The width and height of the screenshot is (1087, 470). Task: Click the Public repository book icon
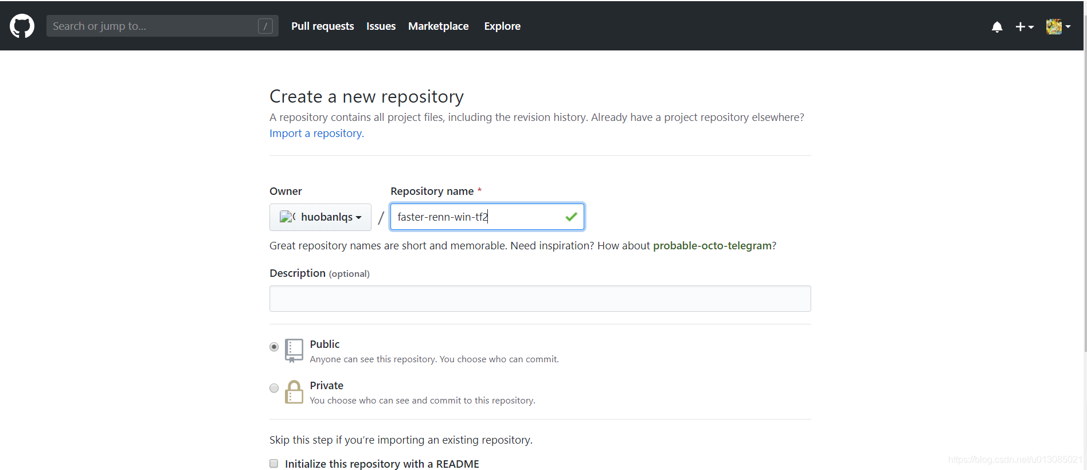(294, 351)
